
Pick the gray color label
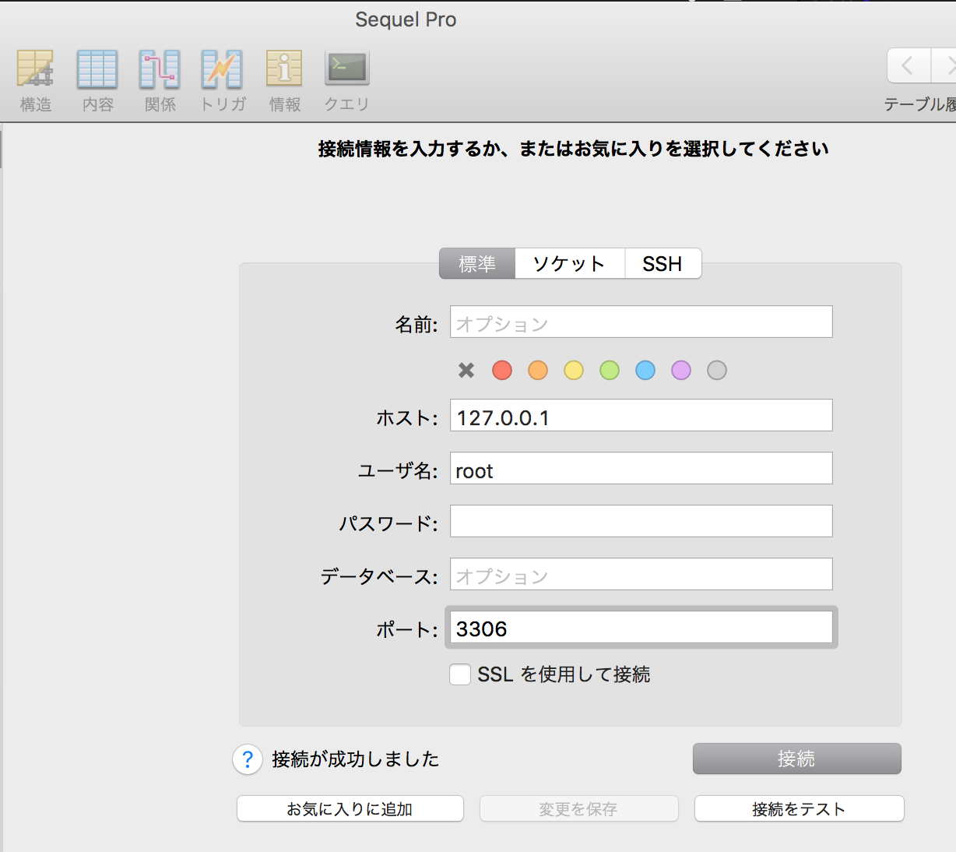coord(717,370)
